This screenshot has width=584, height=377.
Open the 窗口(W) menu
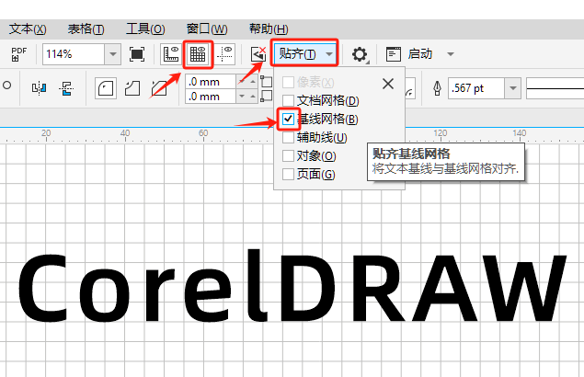pyautogui.click(x=207, y=29)
